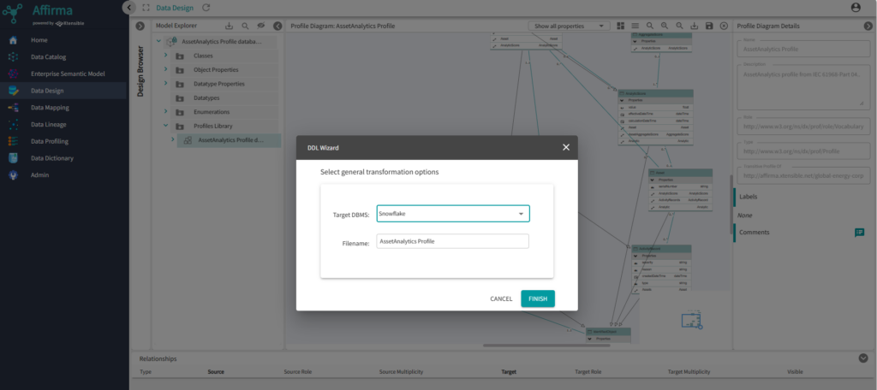877x390 pixels.
Task: Click the comments icon in details panel
Action: (x=858, y=233)
